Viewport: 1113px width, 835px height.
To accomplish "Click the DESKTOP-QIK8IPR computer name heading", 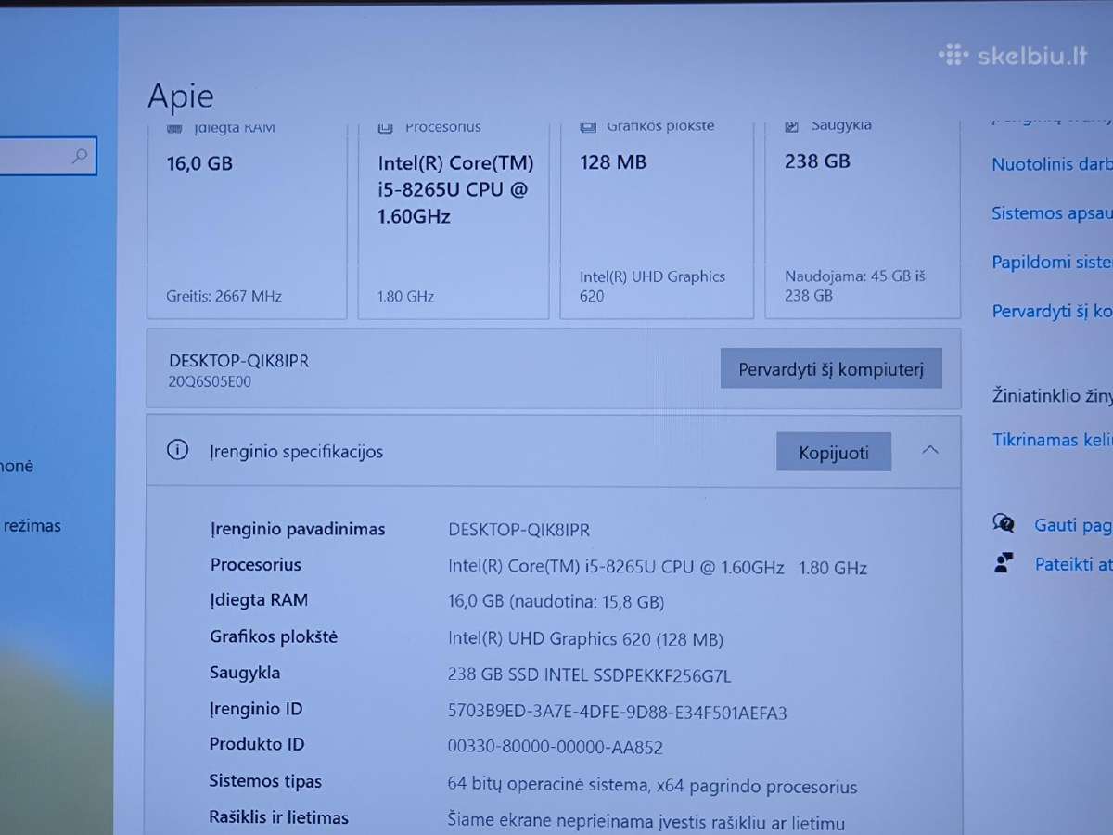I will point(238,362).
